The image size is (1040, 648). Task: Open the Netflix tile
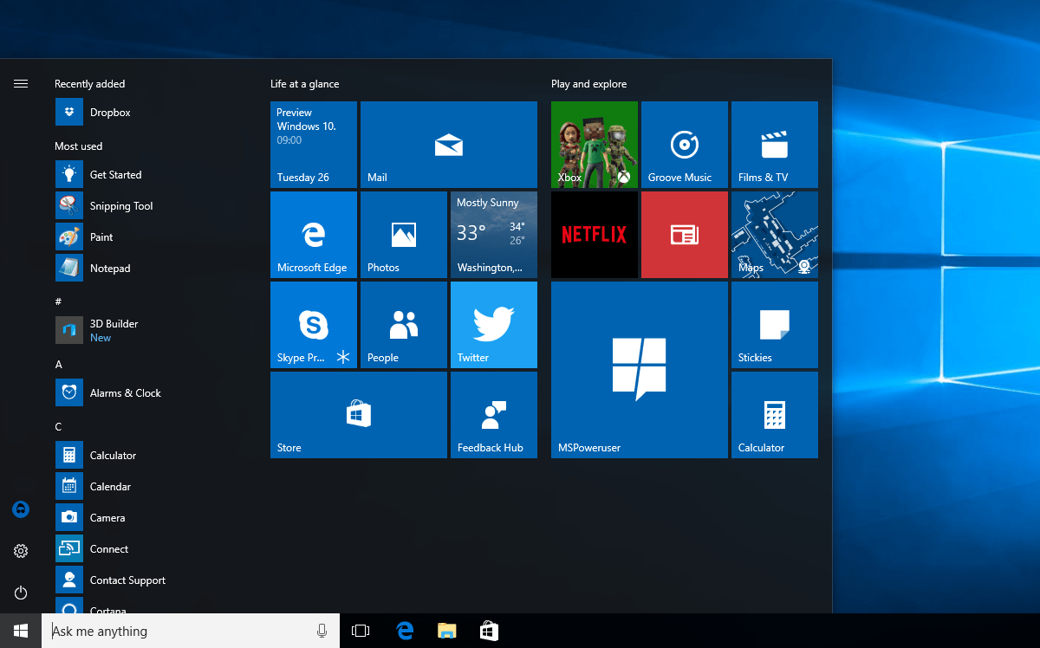click(594, 235)
